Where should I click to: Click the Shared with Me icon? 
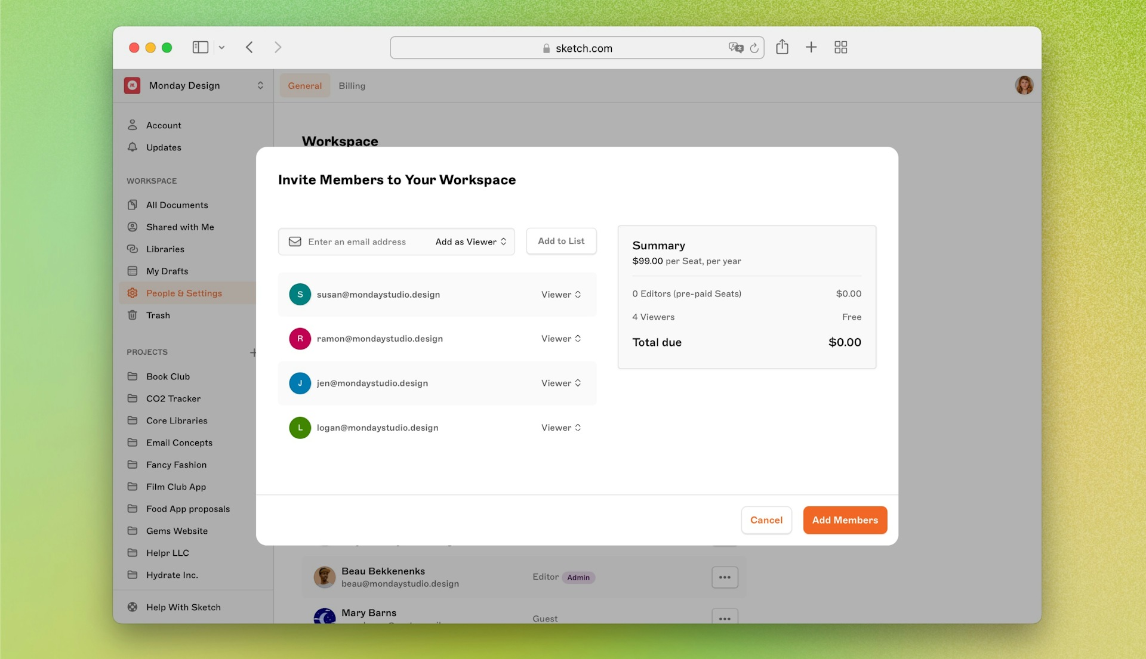click(133, 227)
